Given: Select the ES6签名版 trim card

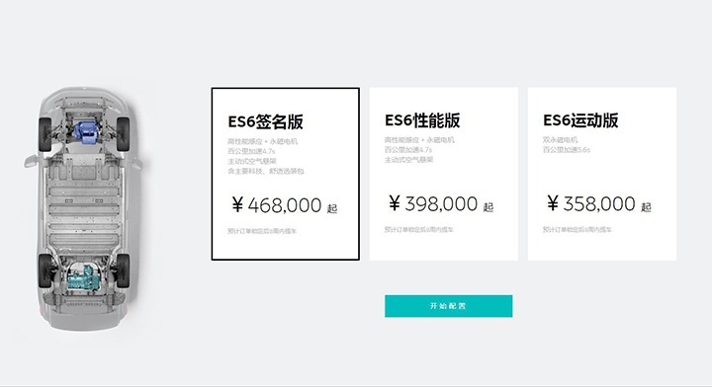Looking at the screenshot, I should pos(285,174).
